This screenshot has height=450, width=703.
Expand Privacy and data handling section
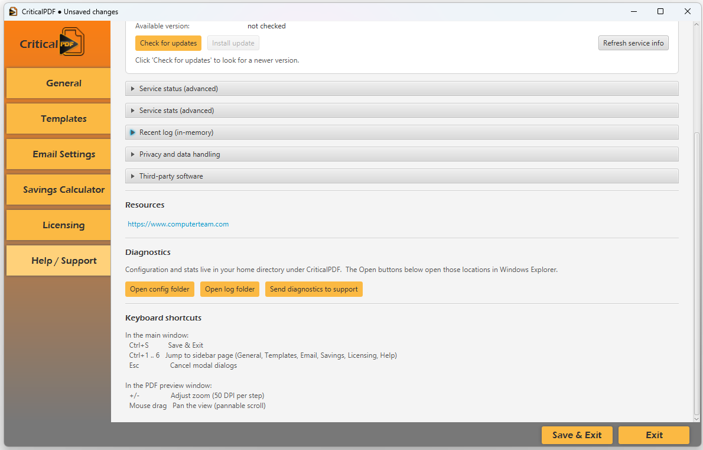tap(402, 154)
